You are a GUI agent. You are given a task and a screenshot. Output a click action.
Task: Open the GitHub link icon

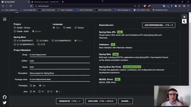(x=5, y=97)
